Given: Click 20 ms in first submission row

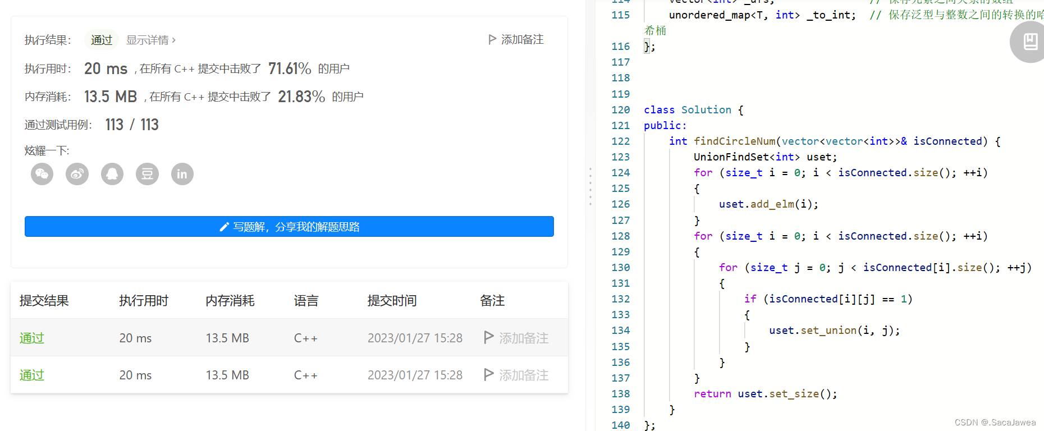Looking at the screenshot, I should [x=135, y=338].
